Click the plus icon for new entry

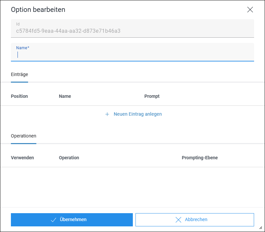point(107,114)
